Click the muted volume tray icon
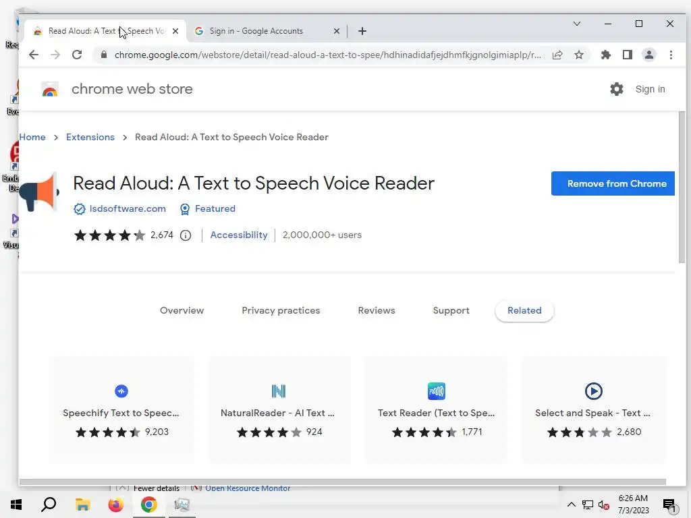The height and width of the screenshot is (518, 691). coord(604,505)
